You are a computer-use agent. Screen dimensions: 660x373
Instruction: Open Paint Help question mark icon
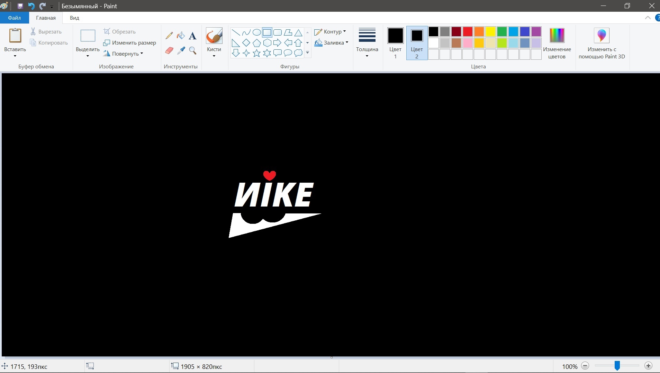658,18
